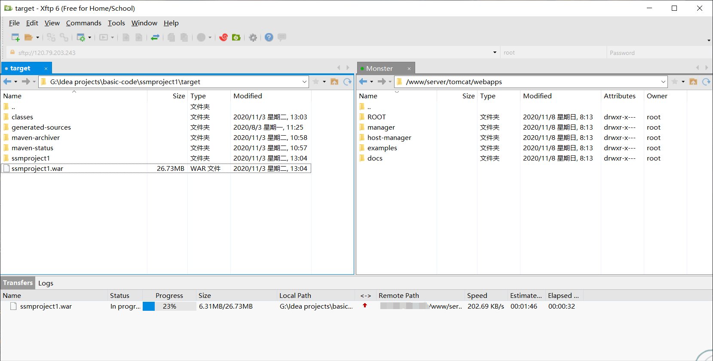Click the Open Session folder icon

pyautogui.click(x=28, y=37)
